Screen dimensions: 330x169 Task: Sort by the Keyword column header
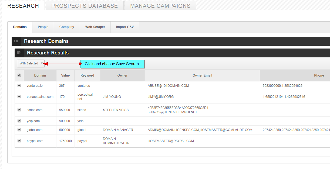87,75
